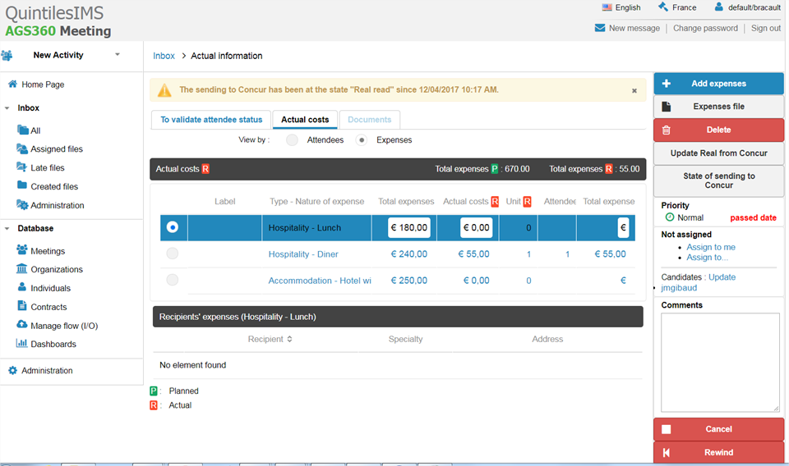Switch to To validate attendee status tab
Image resolution: width=789 pixels, height=466 pixels.
point(211,120)
